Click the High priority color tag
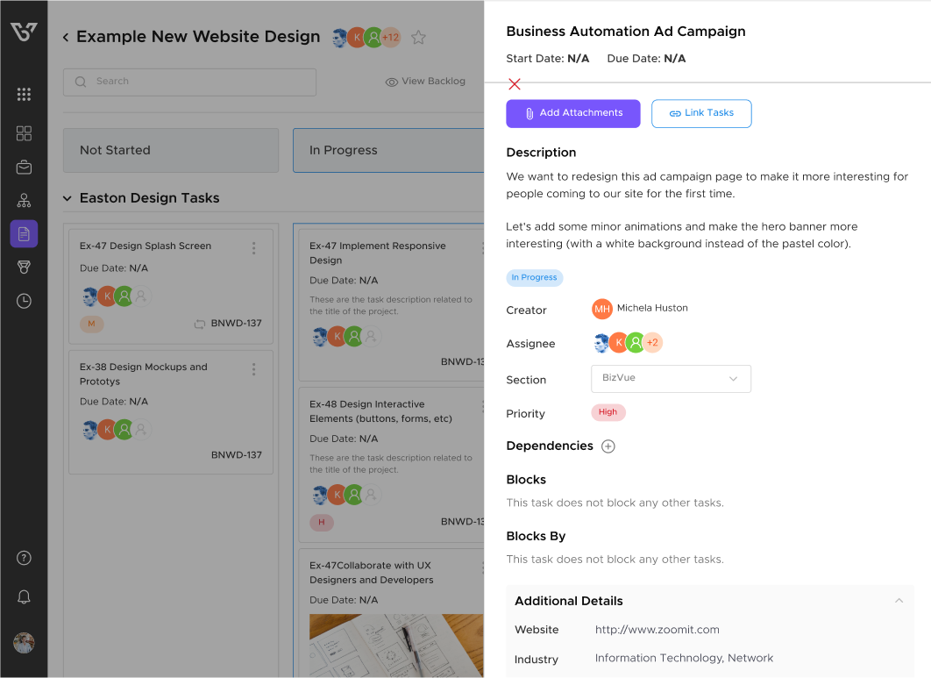 (608, 412)
